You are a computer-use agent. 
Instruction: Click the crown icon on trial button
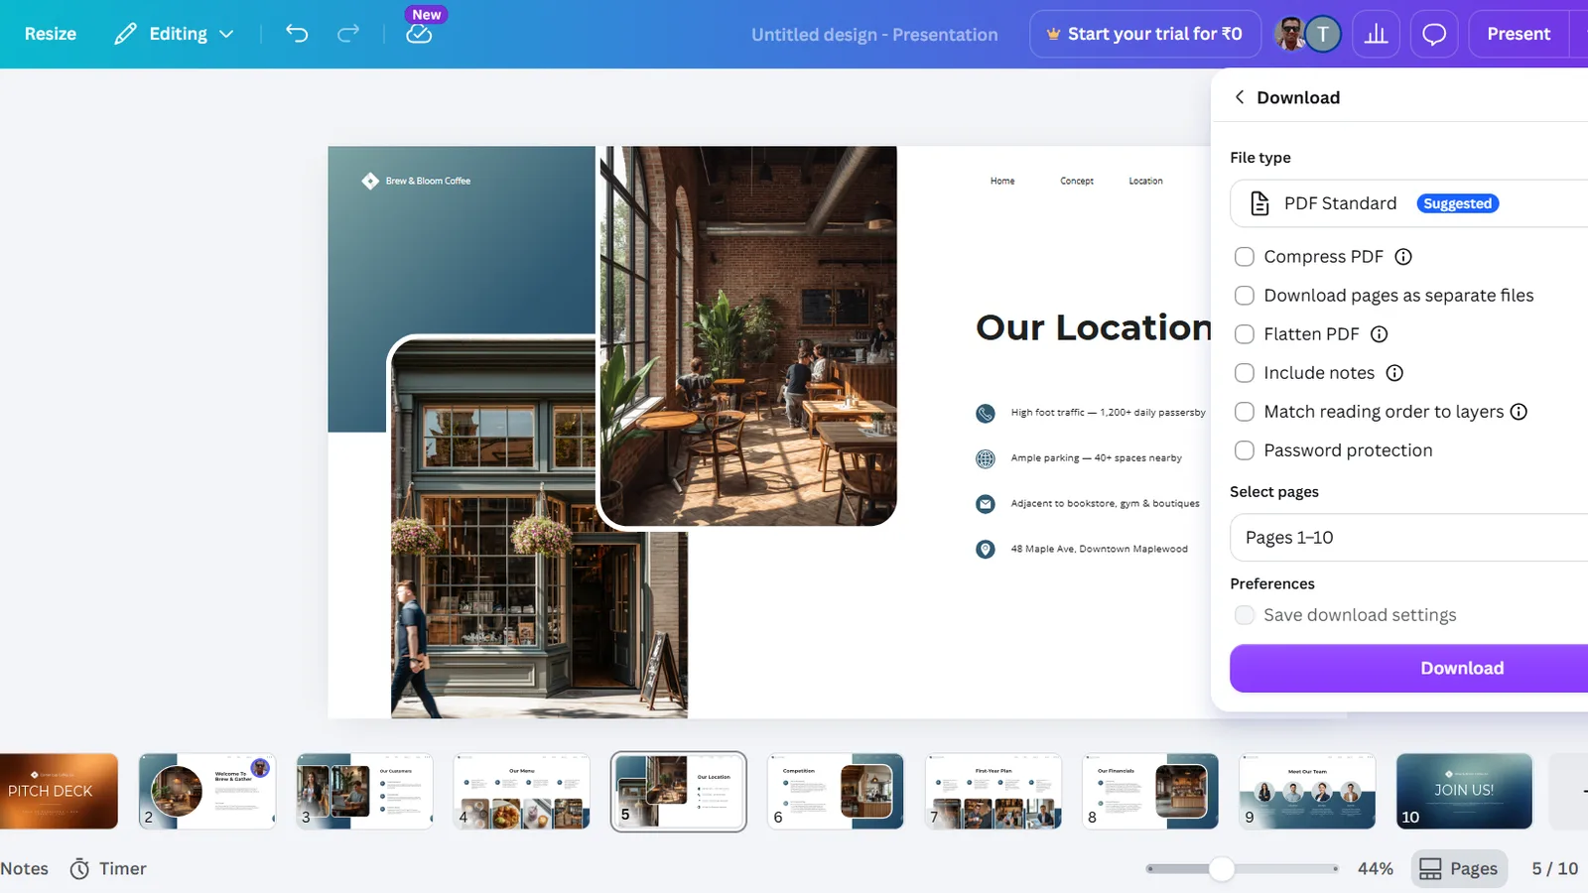(x=1053, y=34)
